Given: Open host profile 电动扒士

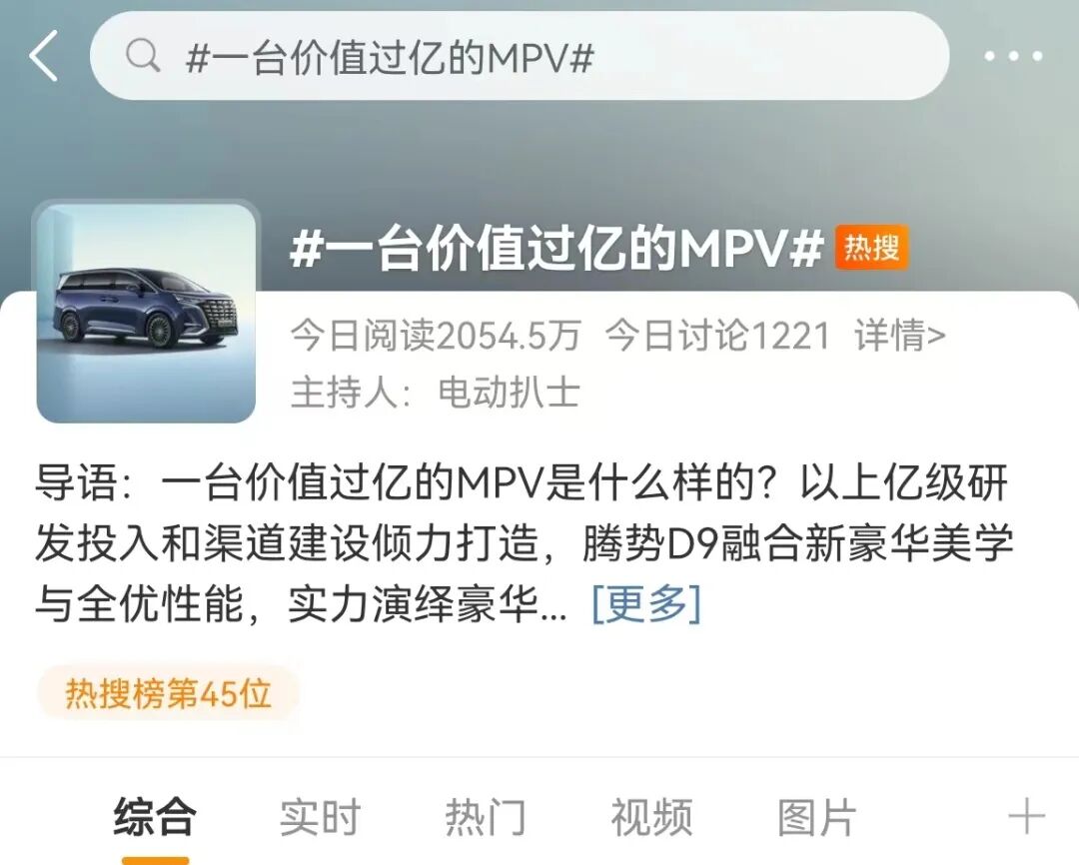Looking at the screenshot, I should coord(509,393).
